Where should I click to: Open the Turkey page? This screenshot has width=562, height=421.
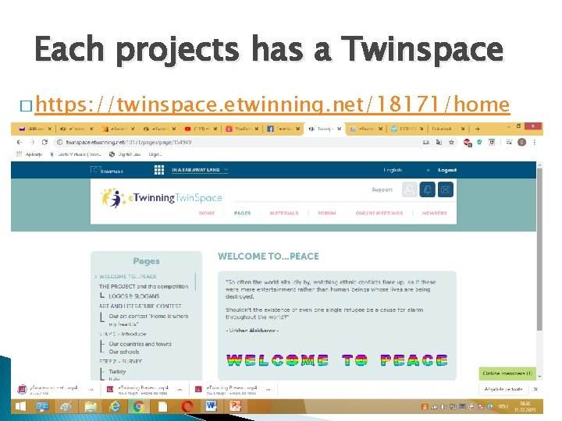[x=117, y=371]
